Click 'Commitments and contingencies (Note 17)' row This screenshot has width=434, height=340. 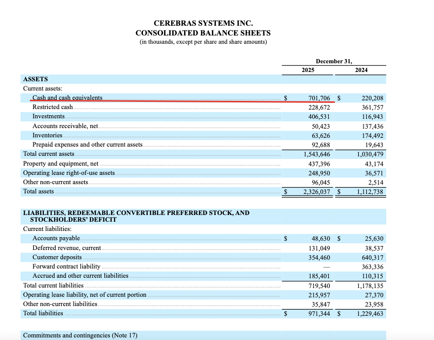click(203, 335)
